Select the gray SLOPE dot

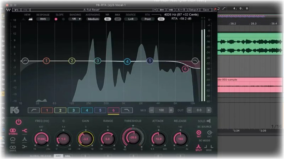(63, 19)
